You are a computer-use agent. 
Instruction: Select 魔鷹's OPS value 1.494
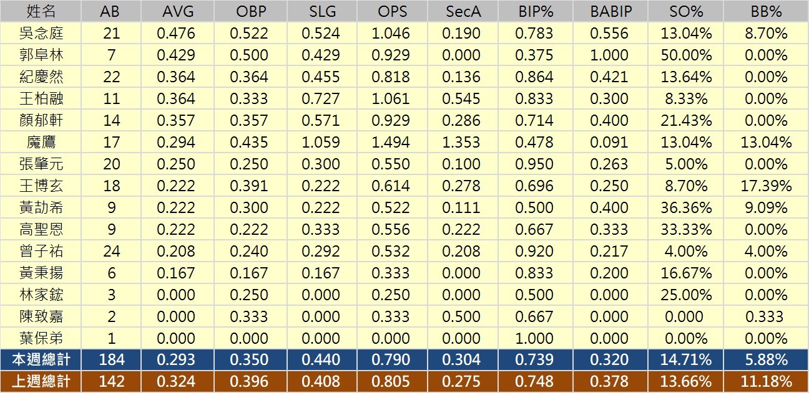click(390, 143)
